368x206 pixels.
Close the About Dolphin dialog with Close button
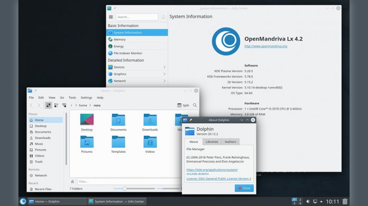tap(244, 188)
